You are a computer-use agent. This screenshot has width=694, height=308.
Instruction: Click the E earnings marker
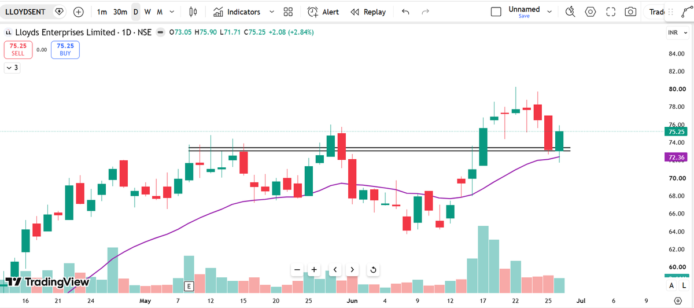188,286
